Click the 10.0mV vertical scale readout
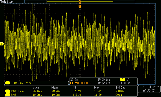This screenshot has height=97, width=161. 18,83
